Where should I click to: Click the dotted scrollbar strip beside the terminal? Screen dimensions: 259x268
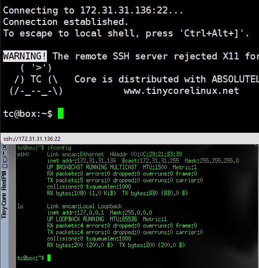tap(12, 206)
